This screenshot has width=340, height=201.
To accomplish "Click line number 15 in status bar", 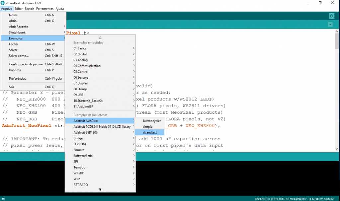I will coord(3,199).
